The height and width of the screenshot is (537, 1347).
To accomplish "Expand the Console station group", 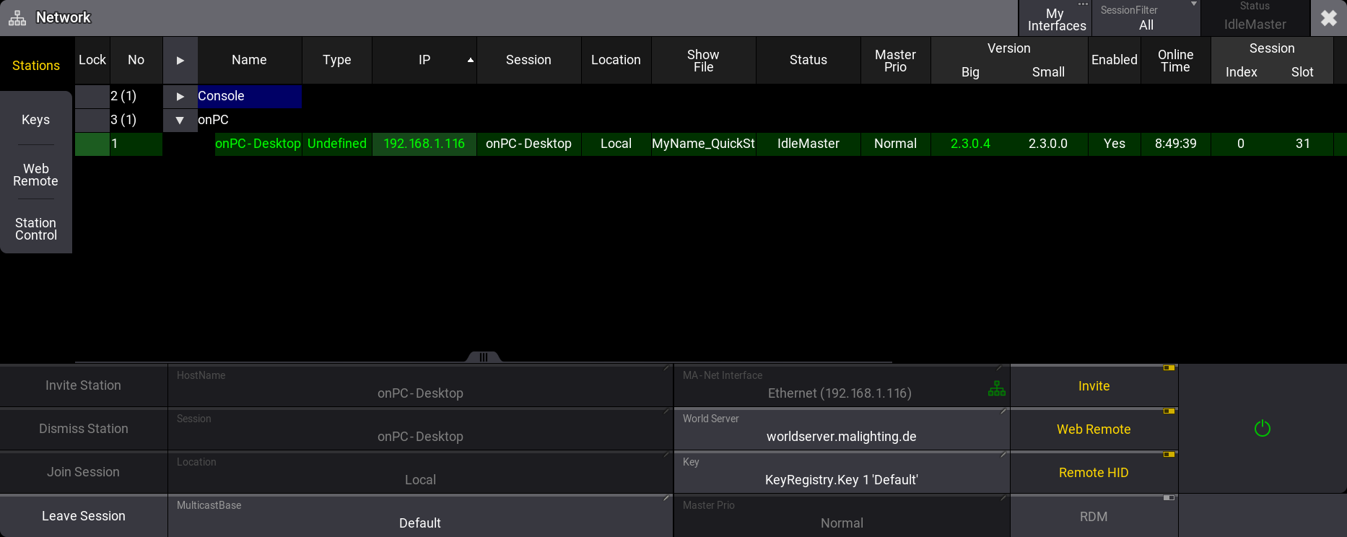I will [180, 96].
